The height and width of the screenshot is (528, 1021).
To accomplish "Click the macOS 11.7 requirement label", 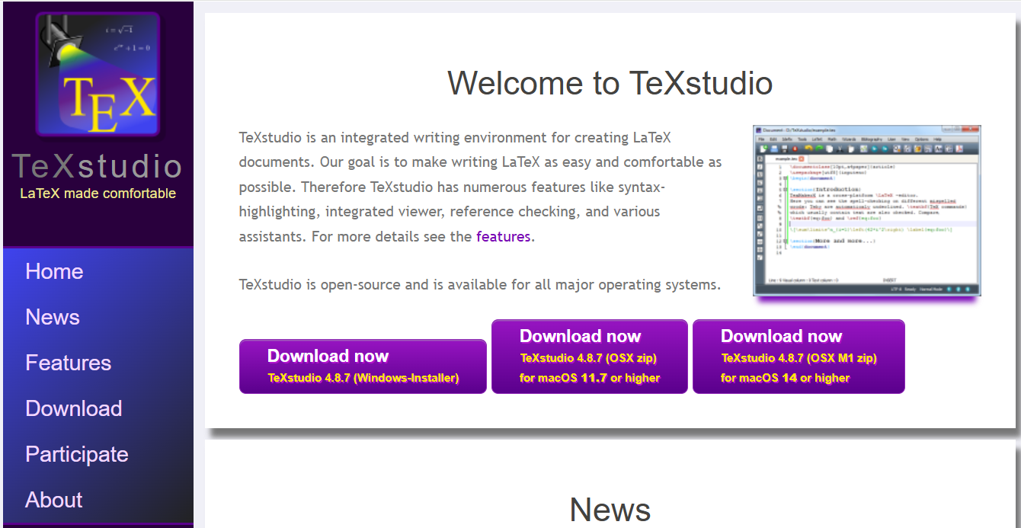I will pyautogui.click(x=589, y=376).
